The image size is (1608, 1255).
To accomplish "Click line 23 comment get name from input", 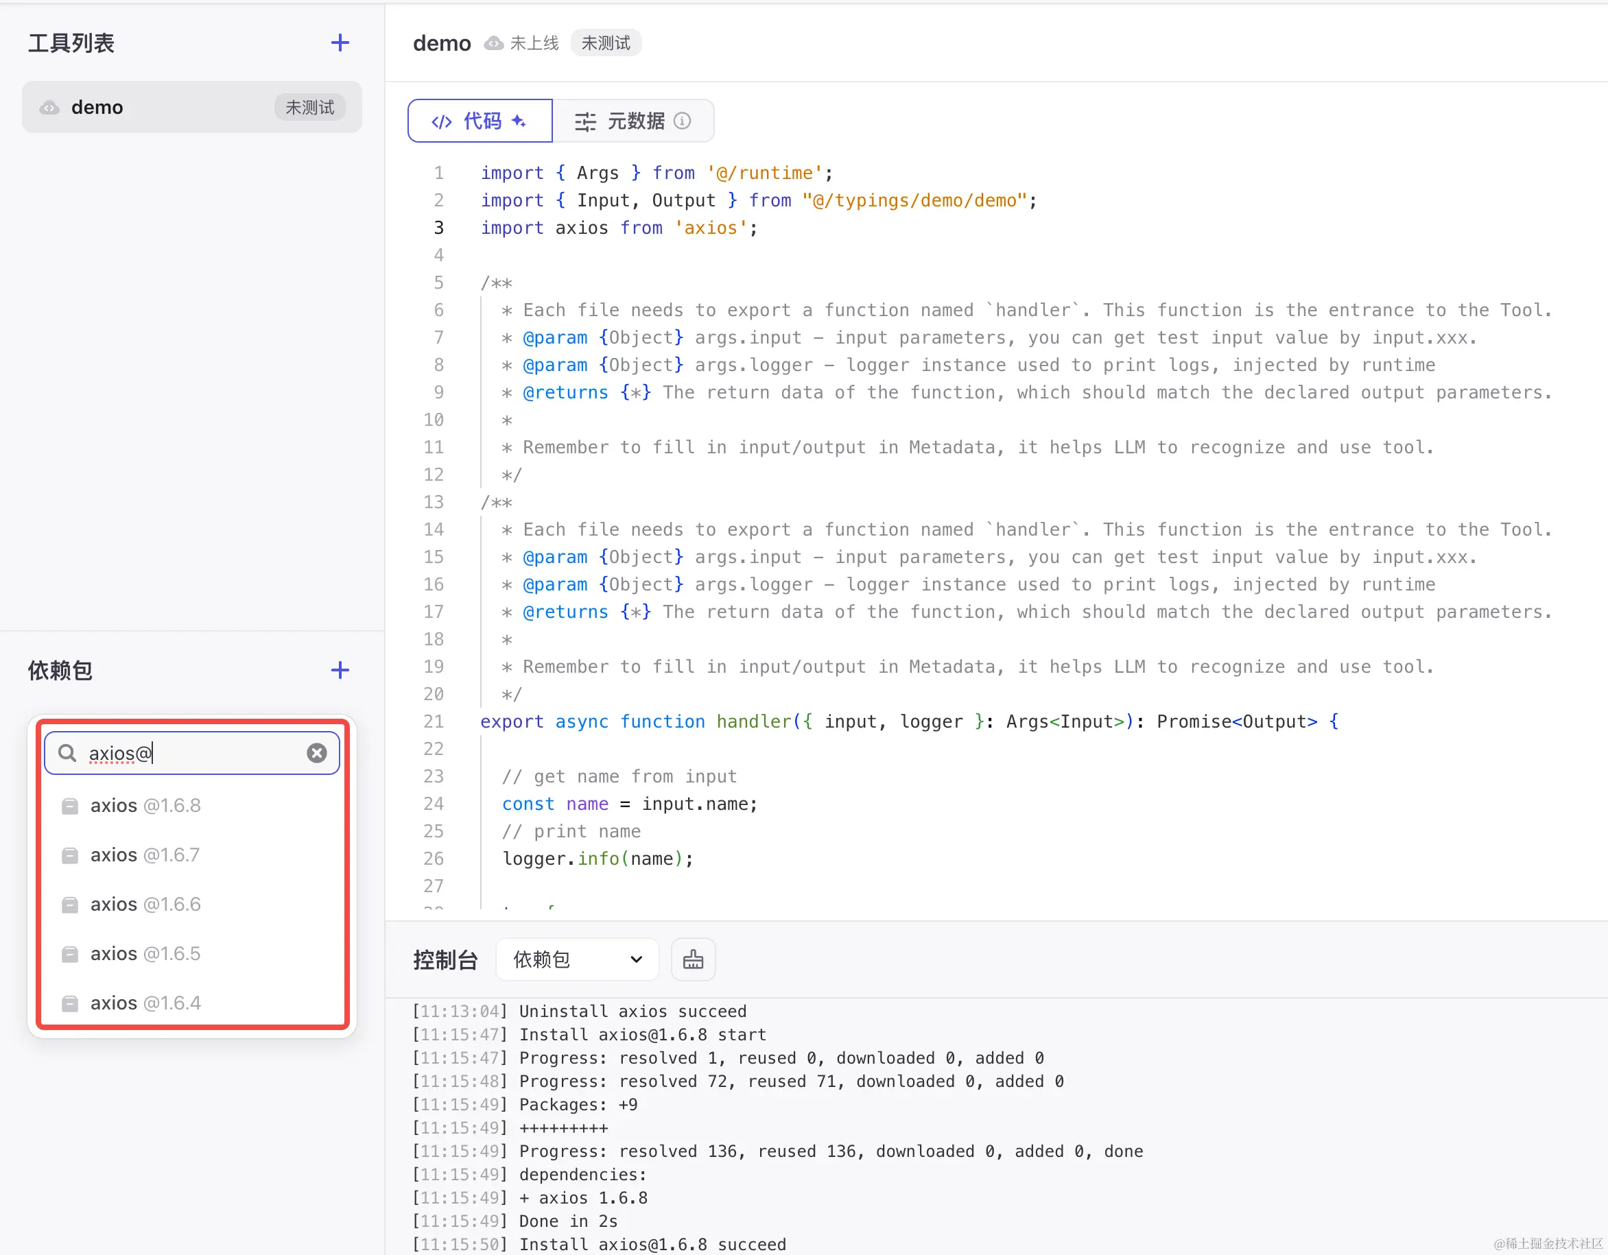I will click(x=619, y=776).
